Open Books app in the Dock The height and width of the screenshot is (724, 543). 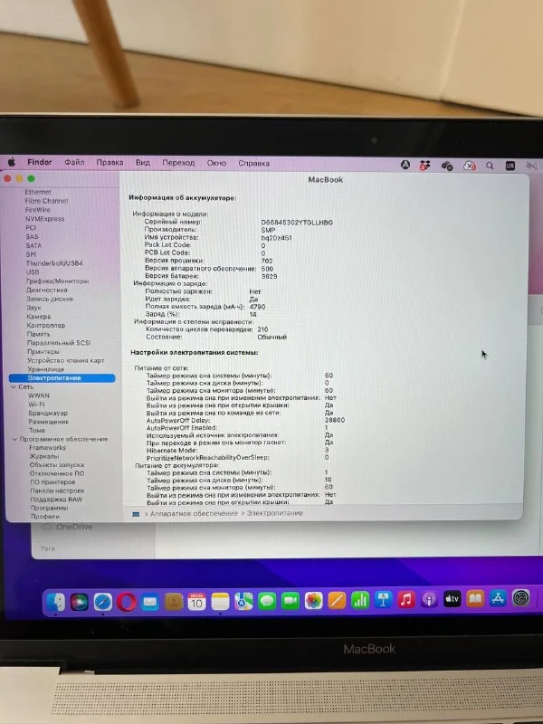[x=475, y=599]
